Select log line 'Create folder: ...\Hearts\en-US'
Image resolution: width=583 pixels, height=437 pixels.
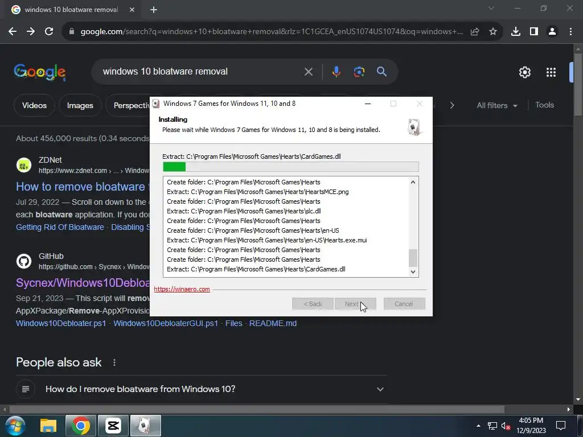(x=253, y=230)
